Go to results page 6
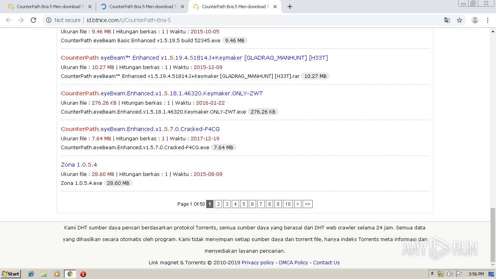This screenshot has width=496, height=279. (x=252, y=204)
